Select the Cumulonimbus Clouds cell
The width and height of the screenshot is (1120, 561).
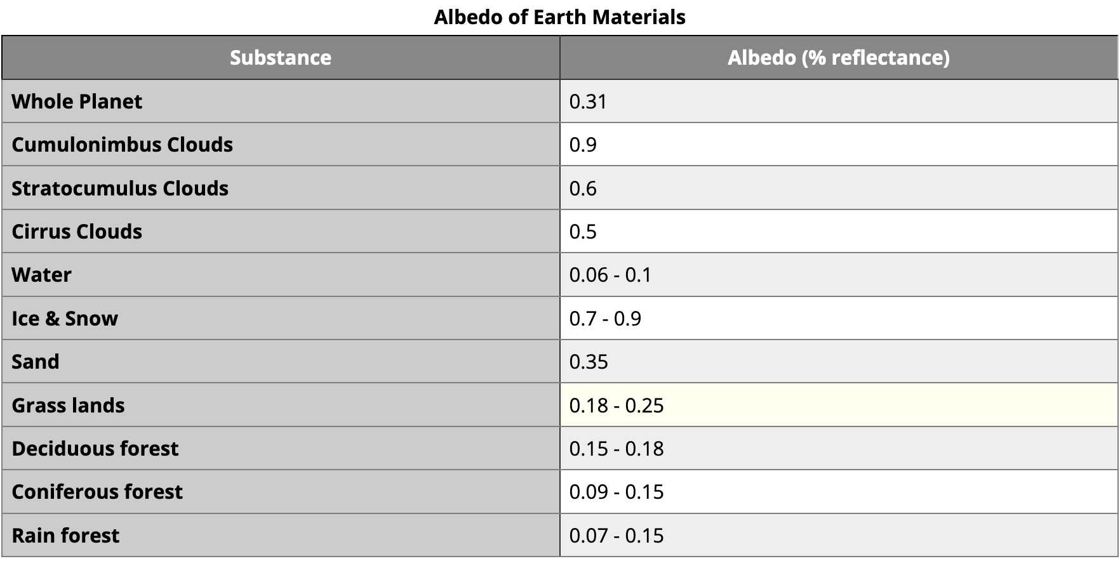[x=122, y=145]
